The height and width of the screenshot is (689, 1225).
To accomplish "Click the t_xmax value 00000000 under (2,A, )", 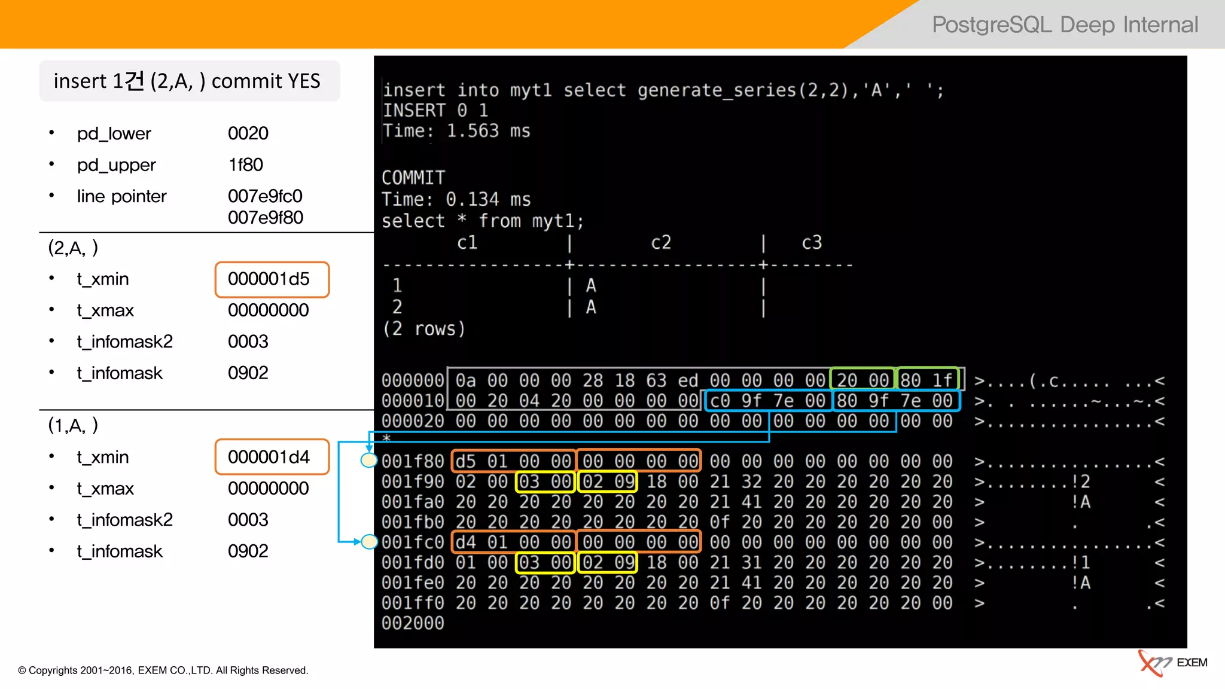I will pos(268,310).
